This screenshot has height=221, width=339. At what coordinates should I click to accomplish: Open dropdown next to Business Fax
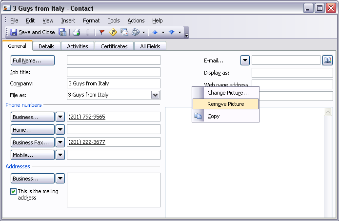[60, 142]
